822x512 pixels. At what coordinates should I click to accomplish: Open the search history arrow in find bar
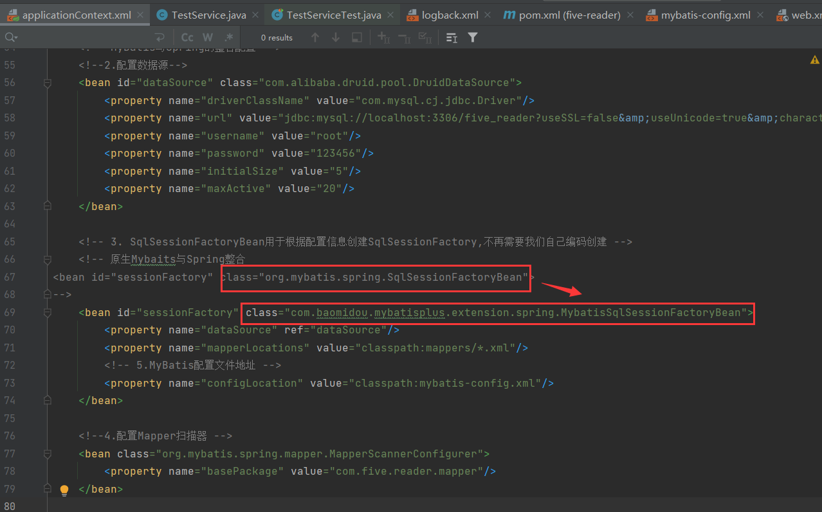pos(17,37)
